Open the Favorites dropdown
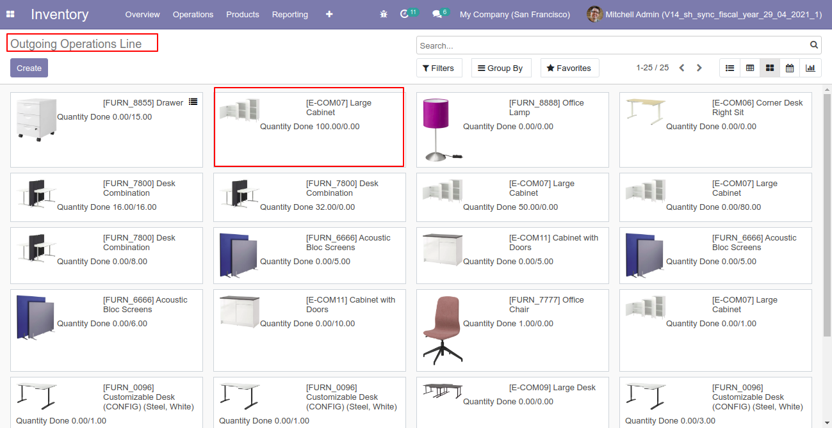Viewport: 832px width, 428px height. pyautogui.click(x=570, y=68)
